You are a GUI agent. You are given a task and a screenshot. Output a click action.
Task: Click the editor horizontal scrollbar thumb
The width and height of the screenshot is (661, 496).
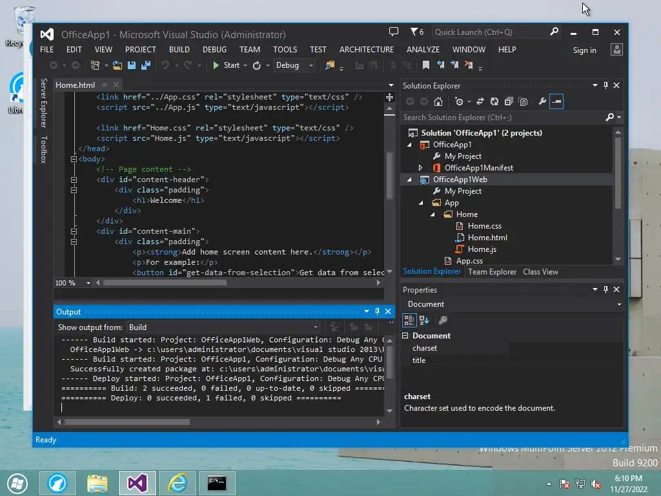[165, 283]
